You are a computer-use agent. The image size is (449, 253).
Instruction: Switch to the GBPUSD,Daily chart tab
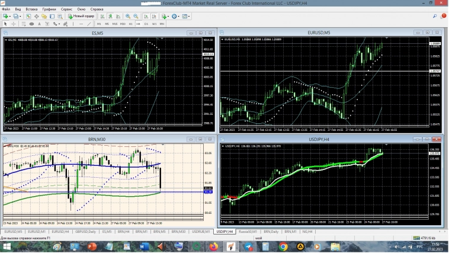(x=86, y=231)
